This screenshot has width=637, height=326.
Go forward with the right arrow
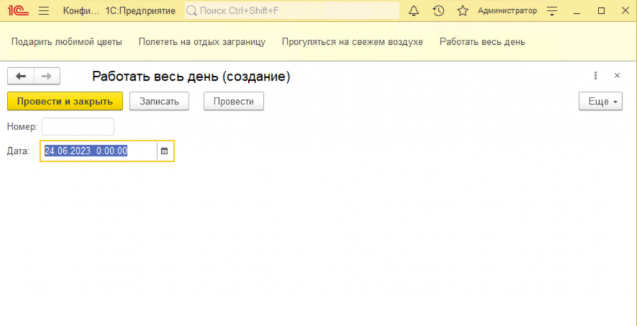point(47,76)
